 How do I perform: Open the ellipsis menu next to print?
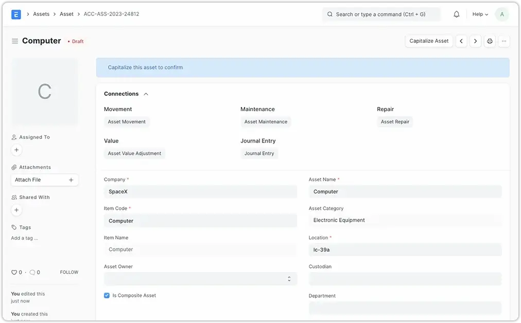(503, 41)
